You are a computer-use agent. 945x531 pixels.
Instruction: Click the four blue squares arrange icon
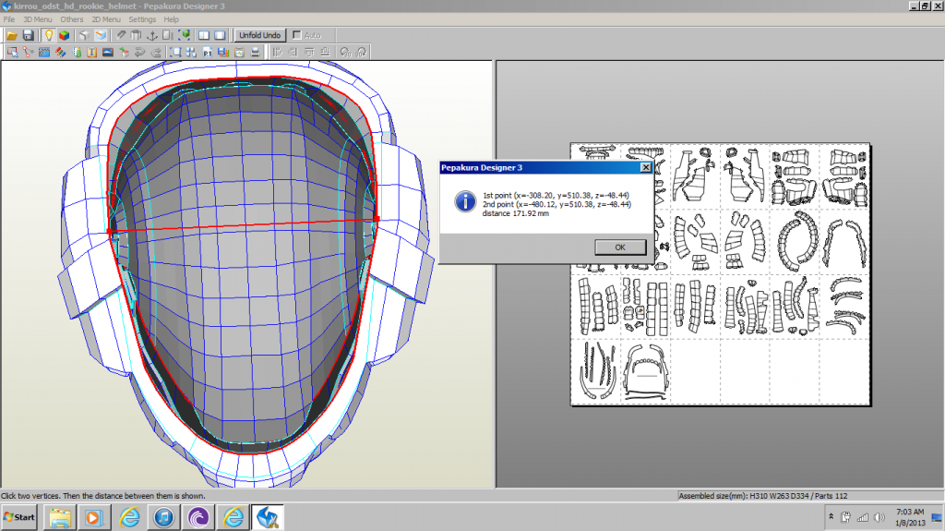pyautogui.click(x=191, y=53)
